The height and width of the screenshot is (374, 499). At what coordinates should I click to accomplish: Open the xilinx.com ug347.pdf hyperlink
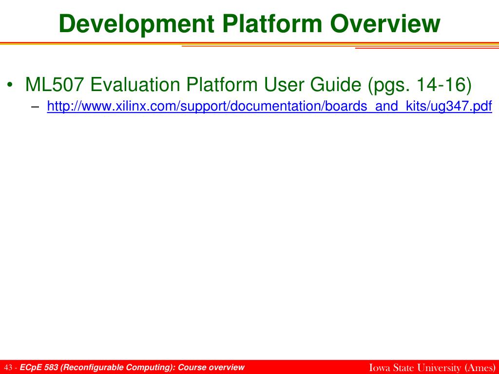click(x=269, y=106)
